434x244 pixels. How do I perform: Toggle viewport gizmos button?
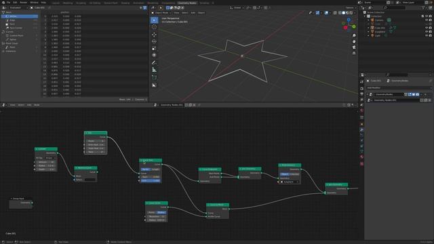click(317, 13)
